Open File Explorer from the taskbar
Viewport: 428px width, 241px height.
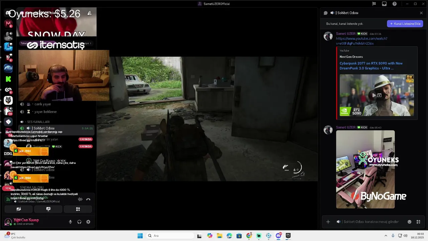(x=219, y=236)
